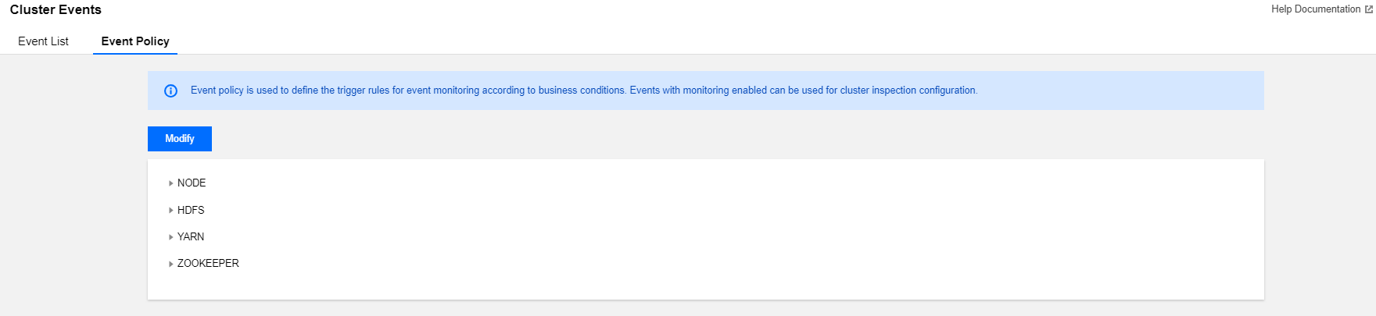
Task: Select the ZOOKEEPER label in policy tree
Action: 208,264
